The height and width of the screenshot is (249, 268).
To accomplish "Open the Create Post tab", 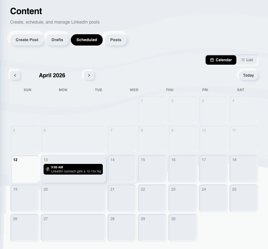I will (x=27, y=40).
